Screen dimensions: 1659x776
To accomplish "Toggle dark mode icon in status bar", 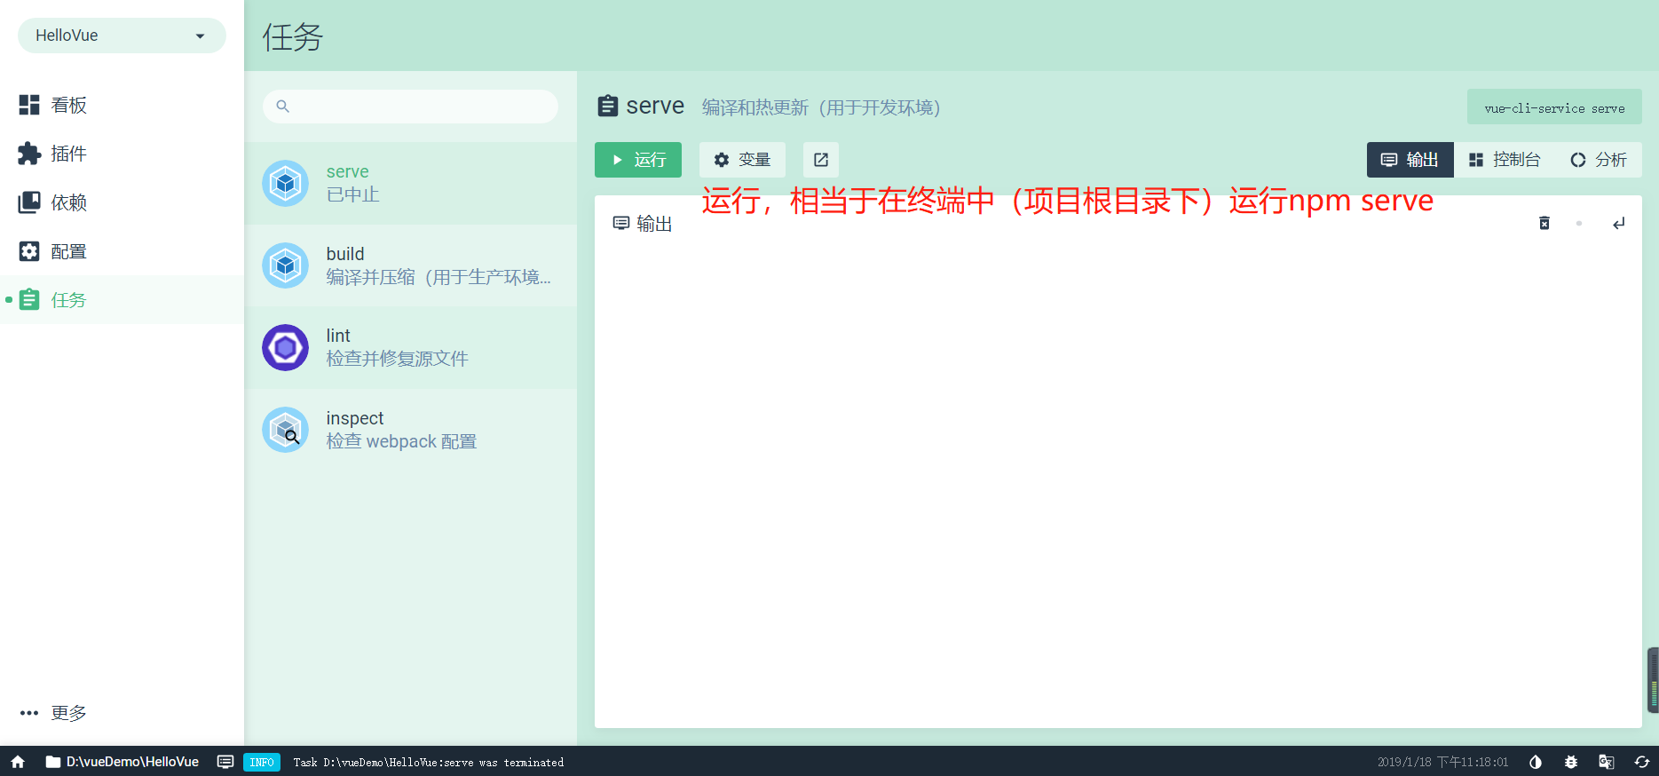I will pyautogui.click(x=1536, y=762).
